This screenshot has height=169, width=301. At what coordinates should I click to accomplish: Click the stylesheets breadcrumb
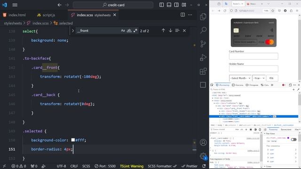point(13,23)
